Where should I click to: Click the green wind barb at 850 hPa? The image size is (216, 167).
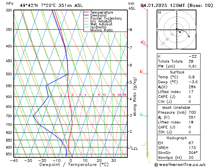point(145,143)
